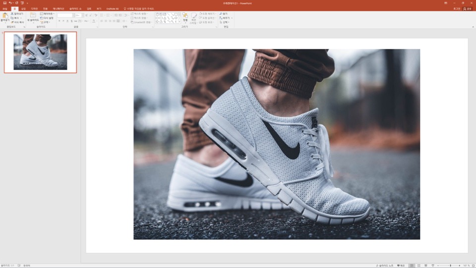The image size is (476, 268).
Task: Switch to the Transitions ribbon tab
Action: [x=45, y=9]
